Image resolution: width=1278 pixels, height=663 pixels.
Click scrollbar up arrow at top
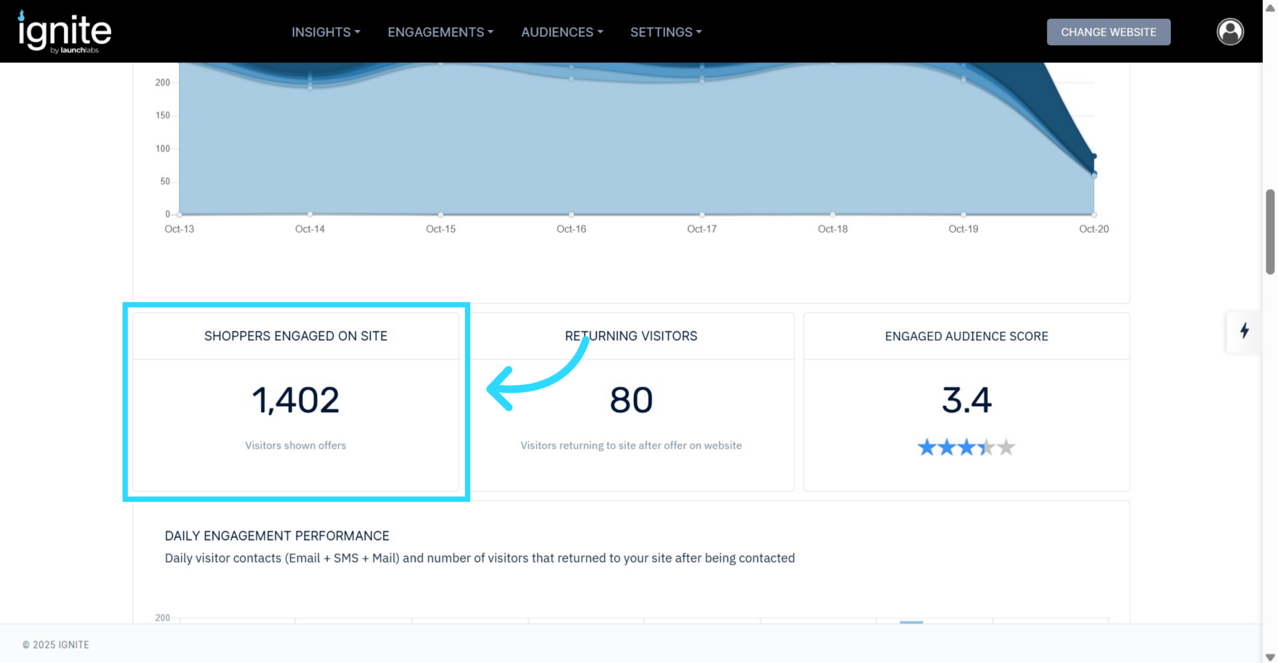click(x=1270, y=7)
